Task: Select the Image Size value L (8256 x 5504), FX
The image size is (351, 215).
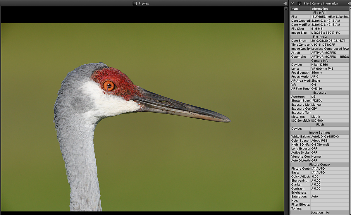Action: 326,33
